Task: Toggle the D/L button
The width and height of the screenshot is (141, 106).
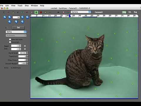Action: tap(130, 12)
